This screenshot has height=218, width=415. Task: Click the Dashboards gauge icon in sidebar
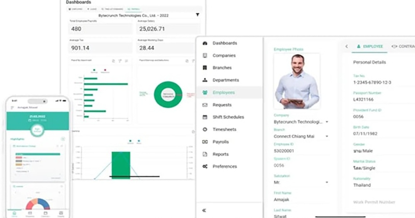[205, 43]
